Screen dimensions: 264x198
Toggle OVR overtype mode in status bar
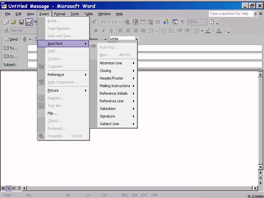[154, 195]
